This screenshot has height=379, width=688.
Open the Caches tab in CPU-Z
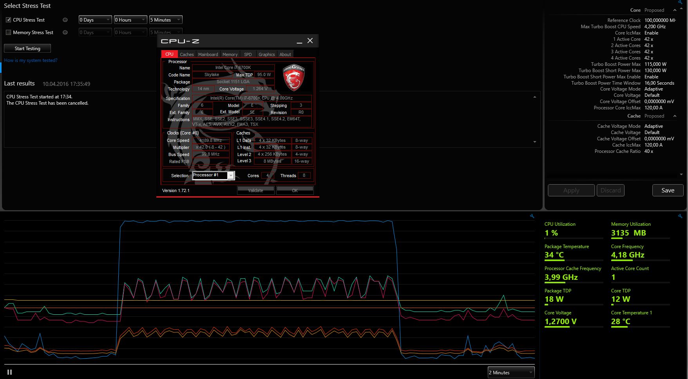pos(187,54)
